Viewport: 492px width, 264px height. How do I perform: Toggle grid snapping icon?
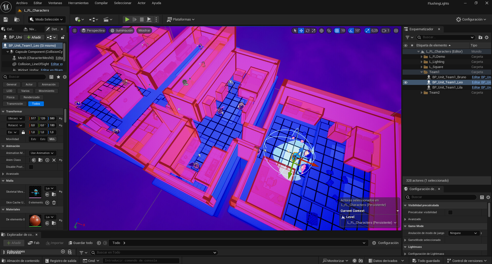pos(337,31)
